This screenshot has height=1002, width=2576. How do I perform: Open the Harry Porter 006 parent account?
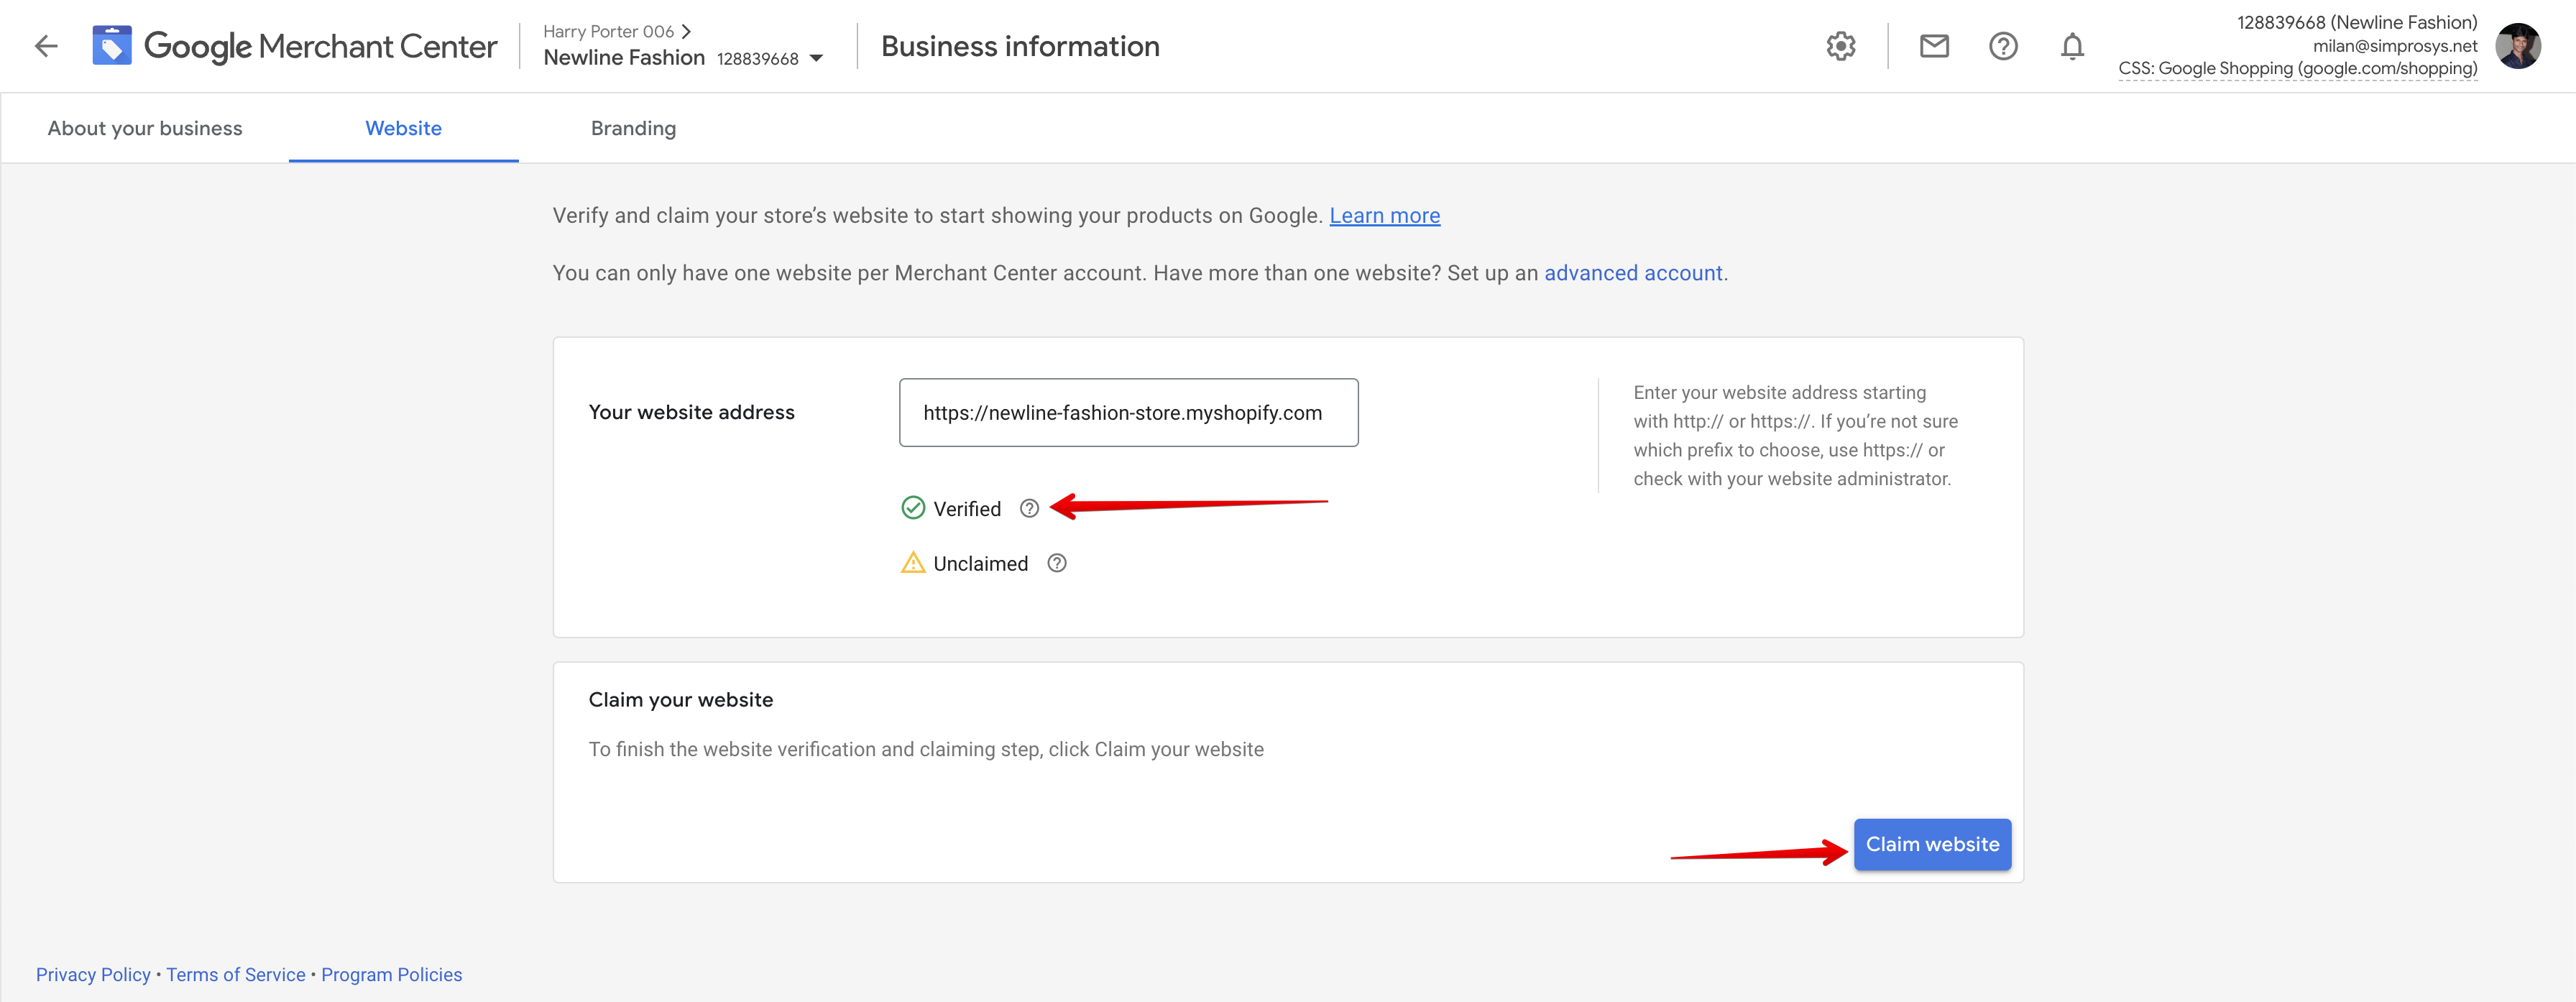616,31
